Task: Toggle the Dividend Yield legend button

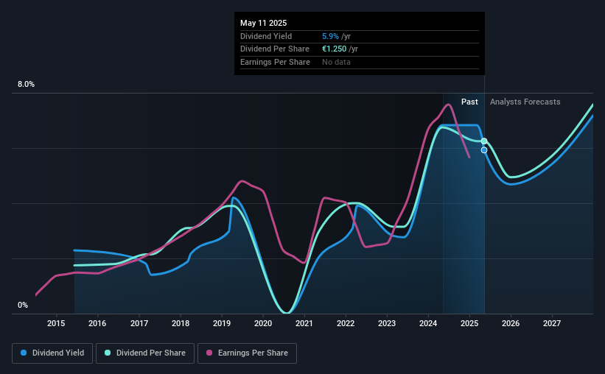Action: pos(52,353)
